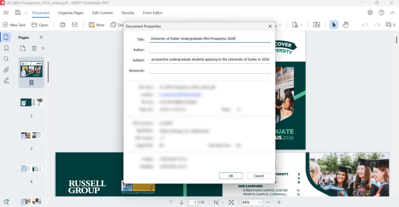This screenshot has width=399, height=207.
Task: Open the help question mark icon
Action: pos(381,12)
